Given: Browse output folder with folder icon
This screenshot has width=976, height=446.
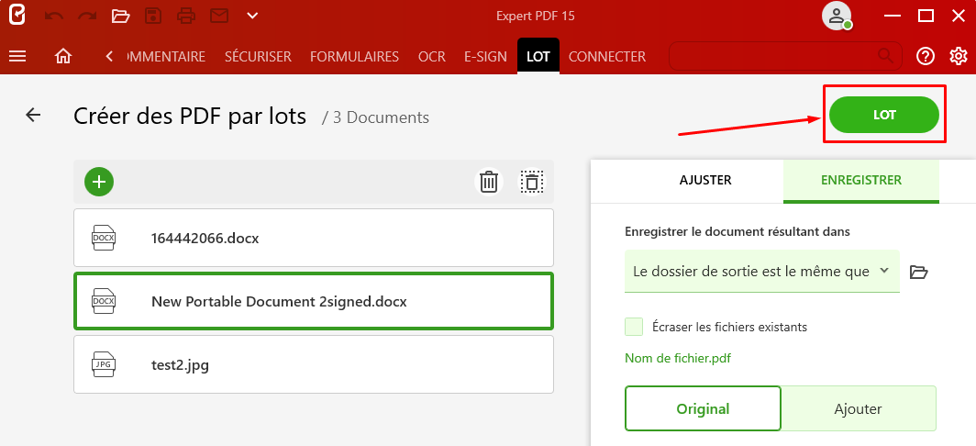Looking at the screenshot, I should 919,272.
